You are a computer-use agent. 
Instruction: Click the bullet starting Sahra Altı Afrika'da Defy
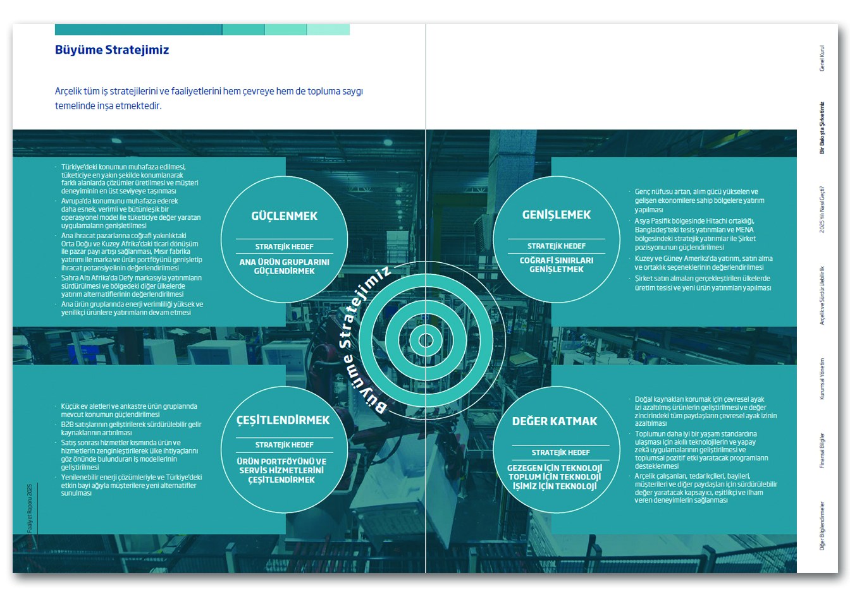[132, 286]
